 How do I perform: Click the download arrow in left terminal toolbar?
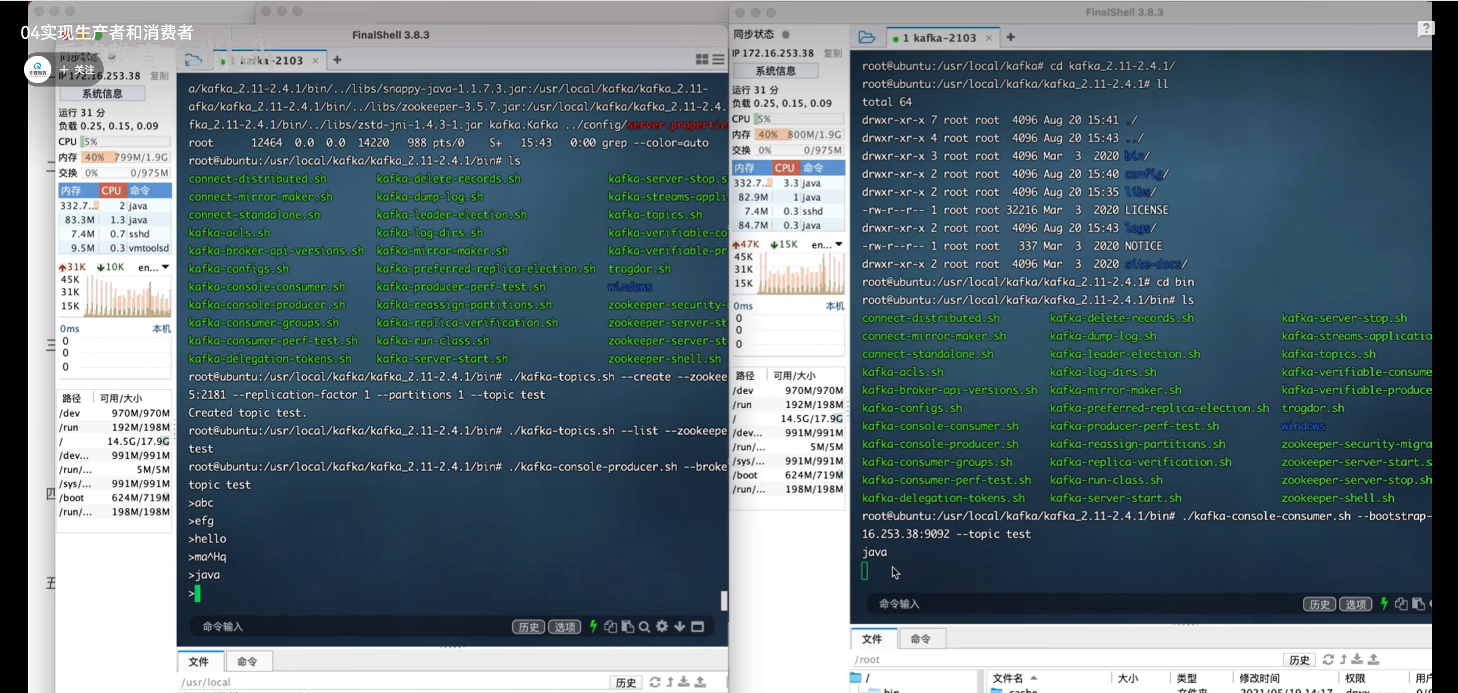[x=679, y=626]
